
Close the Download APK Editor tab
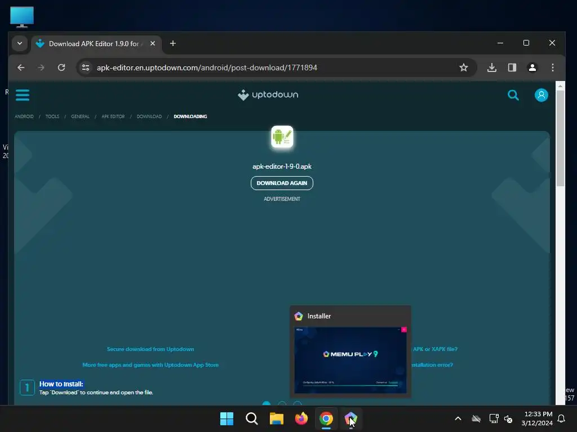pyautogui.click(x=152, y=43)
